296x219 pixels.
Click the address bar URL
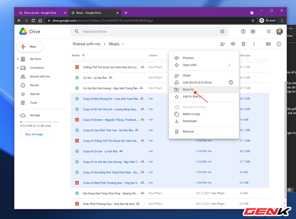coord(103,21)
